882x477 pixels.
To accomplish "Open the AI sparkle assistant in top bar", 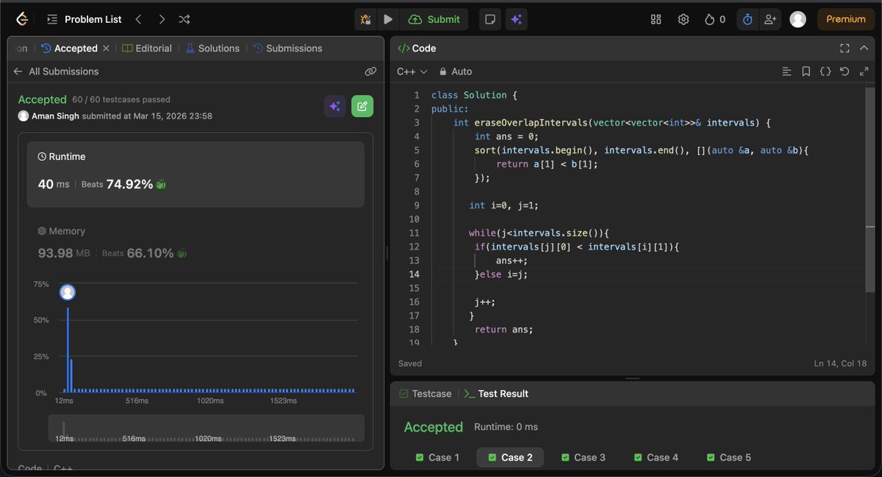I will click(x=516, y=19).
